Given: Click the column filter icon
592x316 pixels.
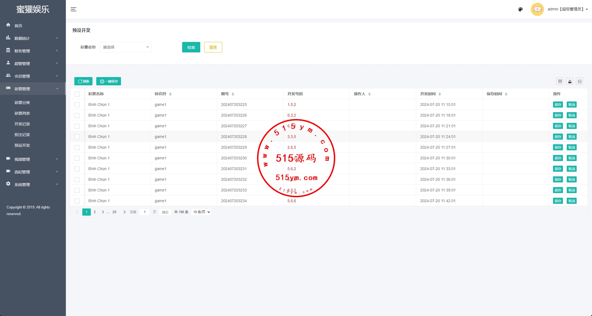Looking at the screenshot, I should click(560, 81).
